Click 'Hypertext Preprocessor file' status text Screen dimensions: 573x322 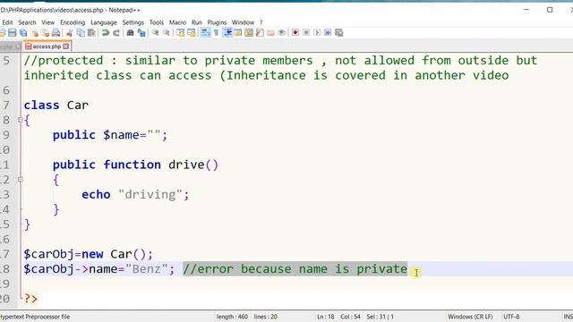click(35, 317)
